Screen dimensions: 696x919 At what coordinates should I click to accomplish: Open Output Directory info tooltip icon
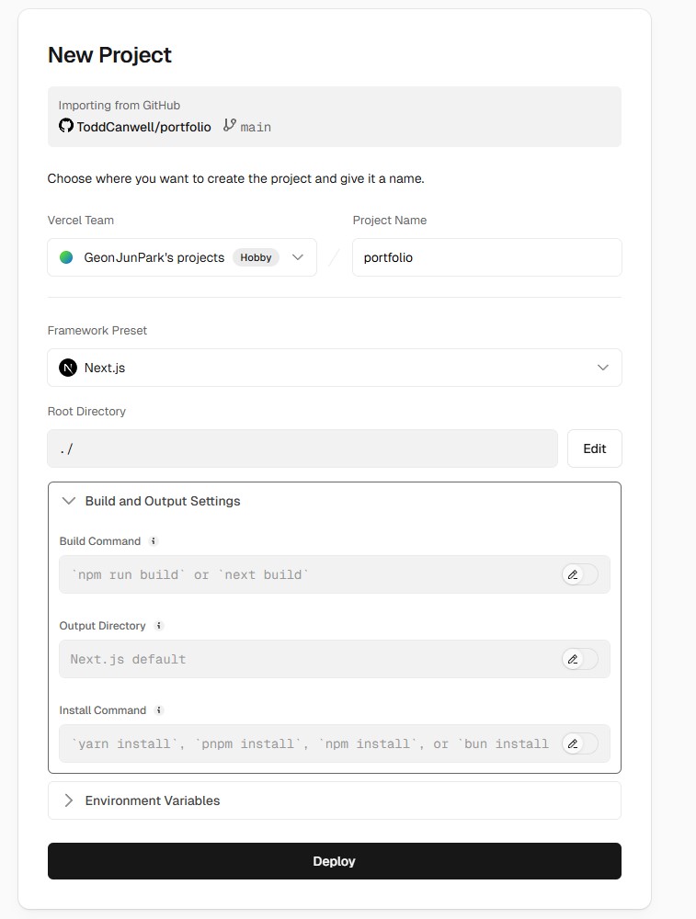coord(158,625)
